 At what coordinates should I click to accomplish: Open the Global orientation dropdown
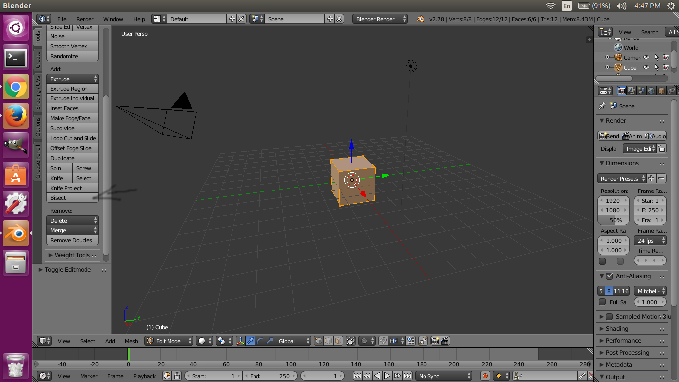pyautogui.click(x=294, y=341)
